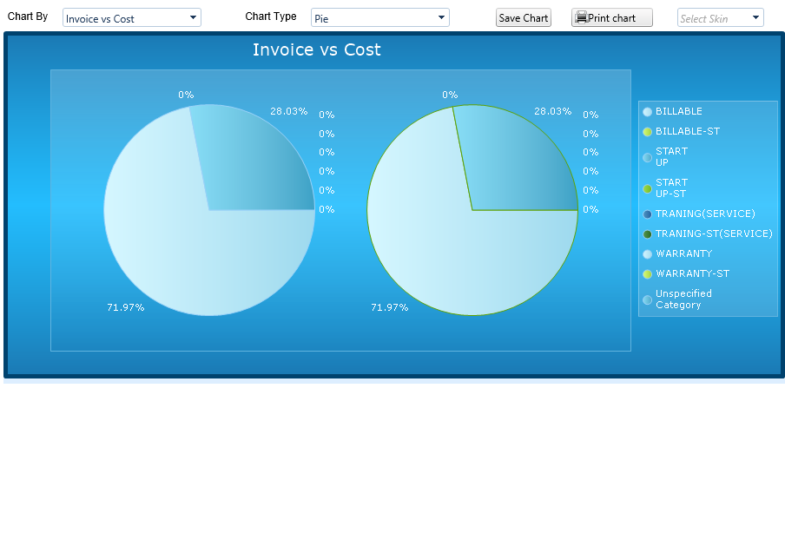Image resolution: width=785 pixels, height=533 pixels.
Task: Click the Invoice vs Cost chart title
Action: [x=316, y=49]
